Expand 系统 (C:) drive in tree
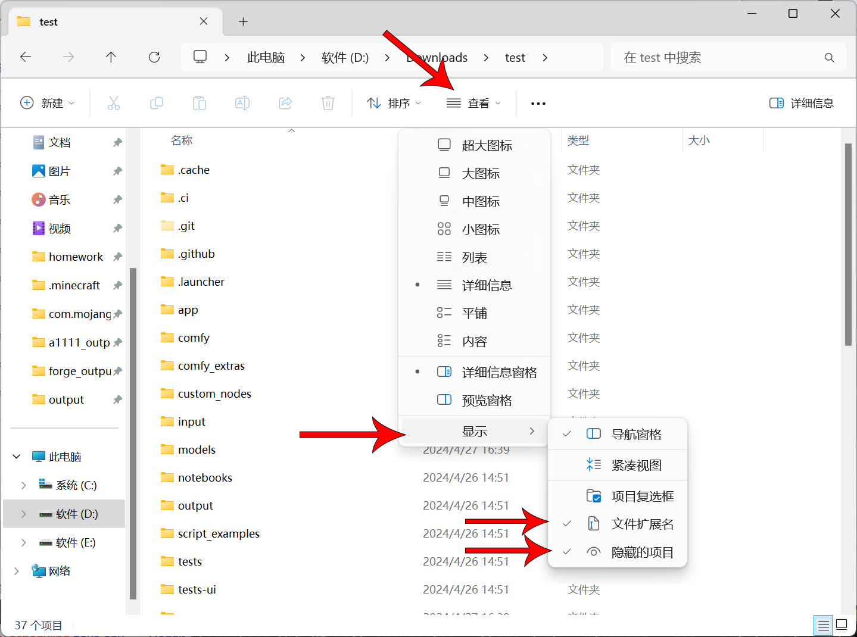857x637 pixels. [24, 485]
